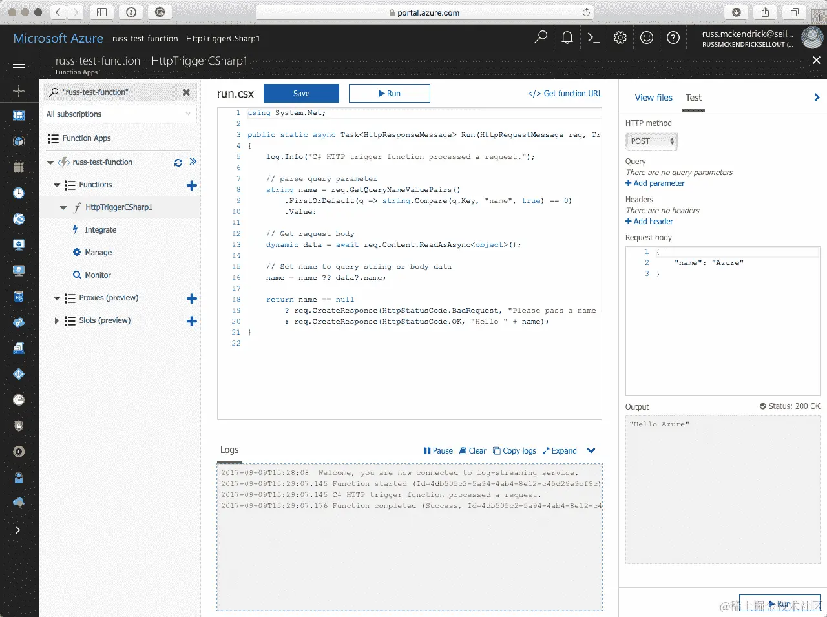Focus the Safari address bar
Viewport: 827px width, 617px height.
point(424,12)
